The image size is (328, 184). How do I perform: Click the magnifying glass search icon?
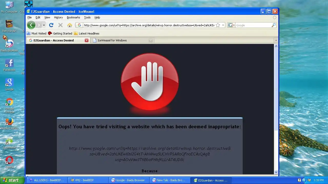(273, 25)
